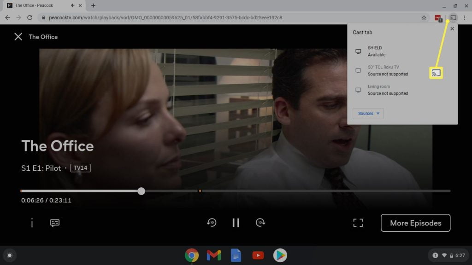Screen dimensions: 472x265
Task: Open Google Docs from the shelf
Action: (236, 255)
